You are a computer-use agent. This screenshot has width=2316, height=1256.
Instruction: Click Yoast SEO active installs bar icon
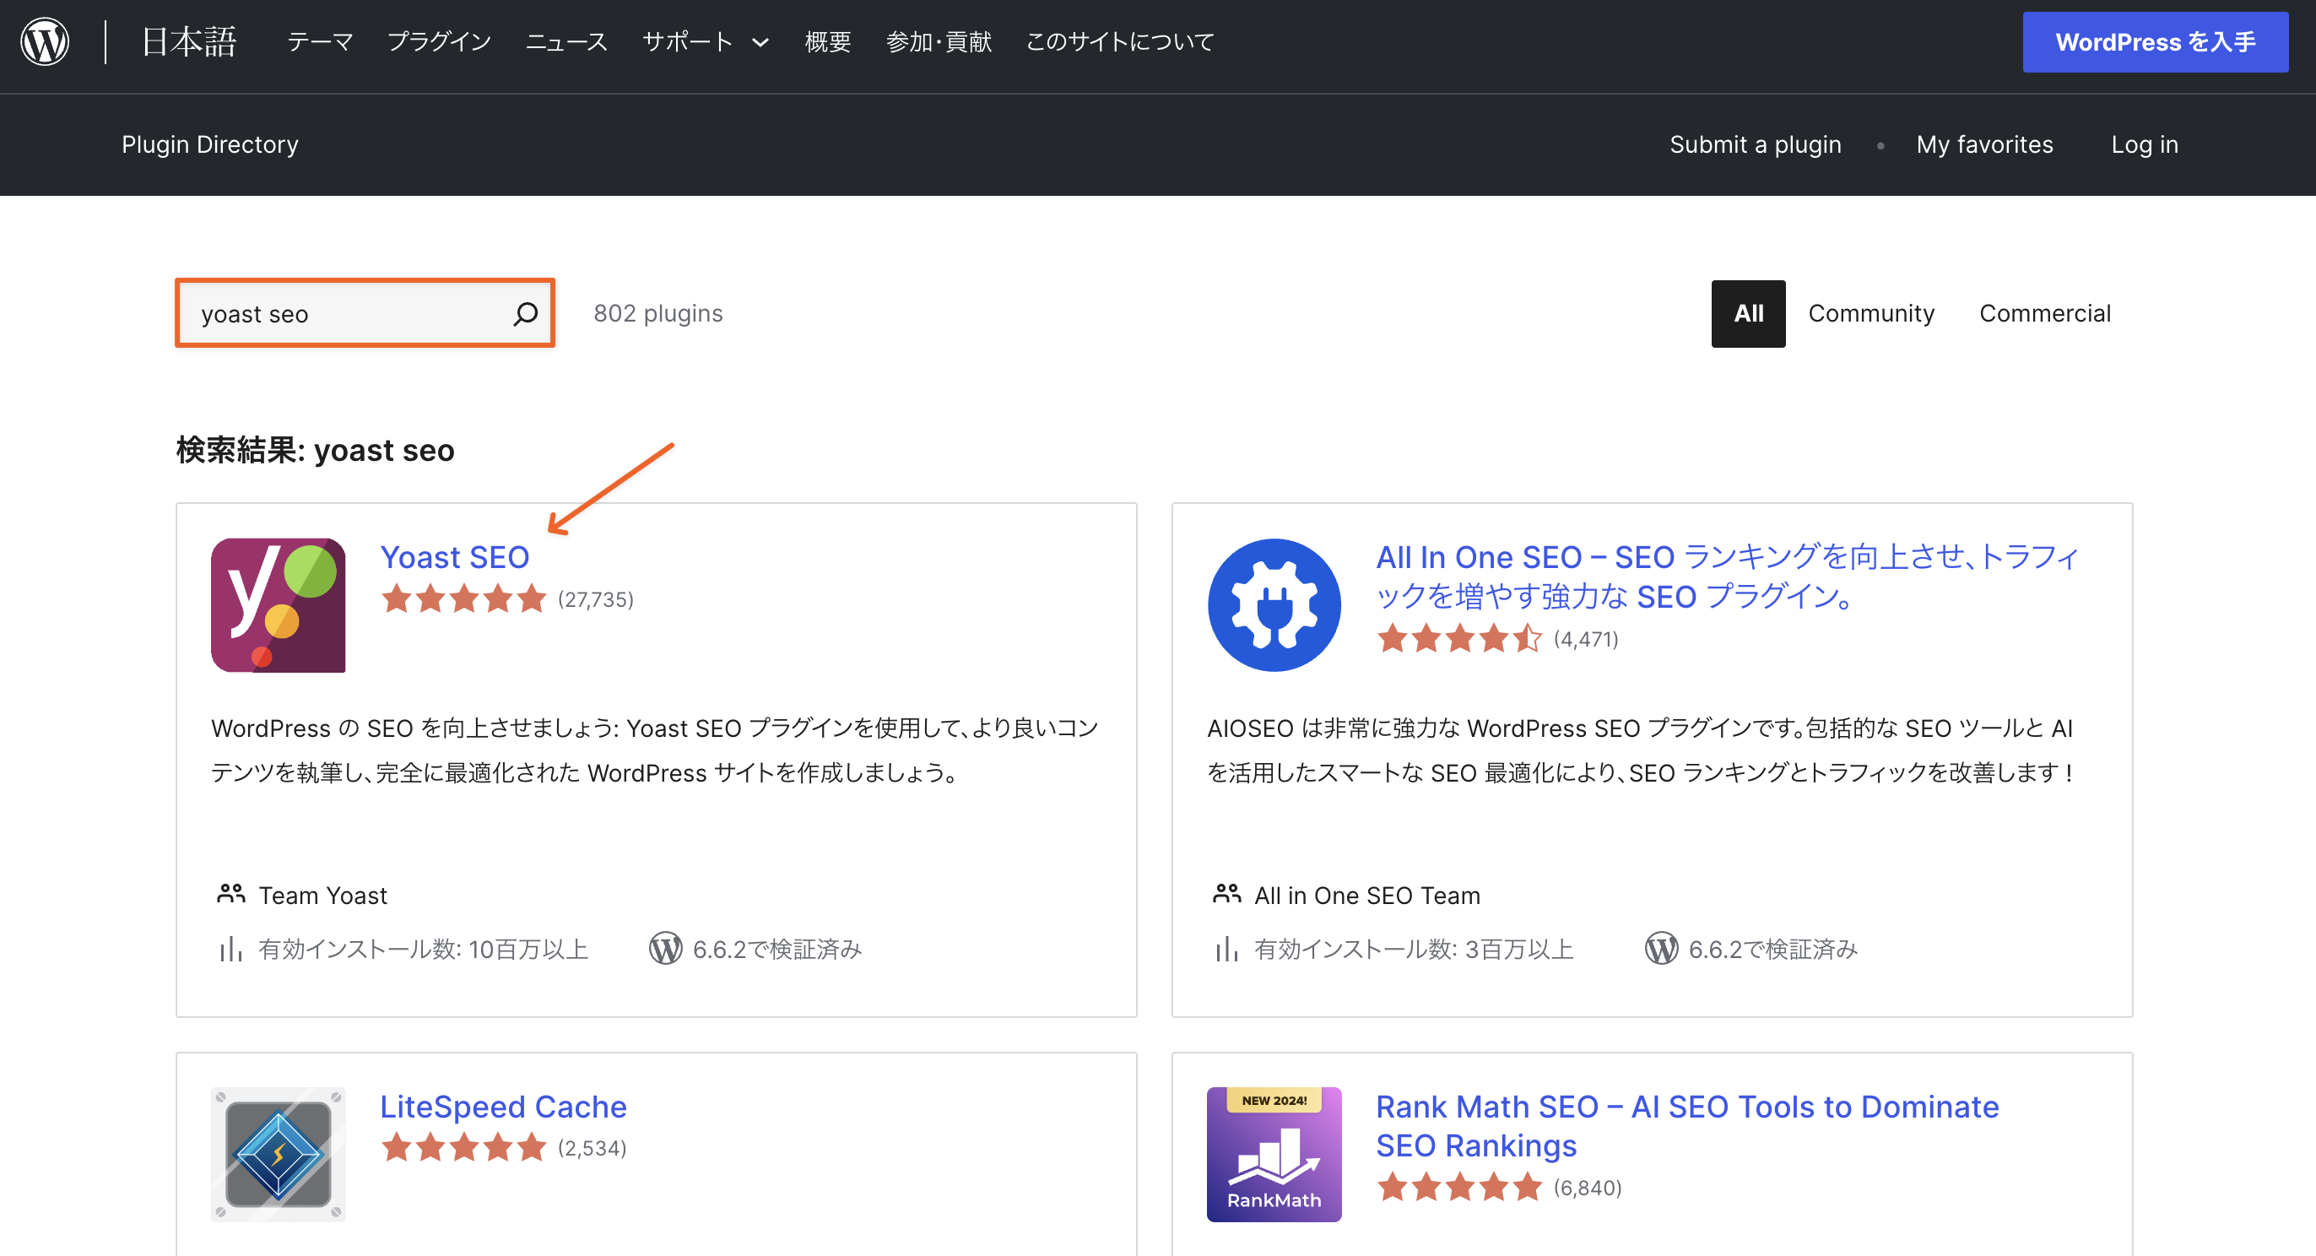pos(231,950)
